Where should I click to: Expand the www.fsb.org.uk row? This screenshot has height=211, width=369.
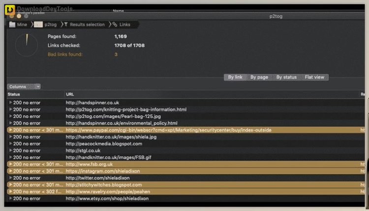11,164
